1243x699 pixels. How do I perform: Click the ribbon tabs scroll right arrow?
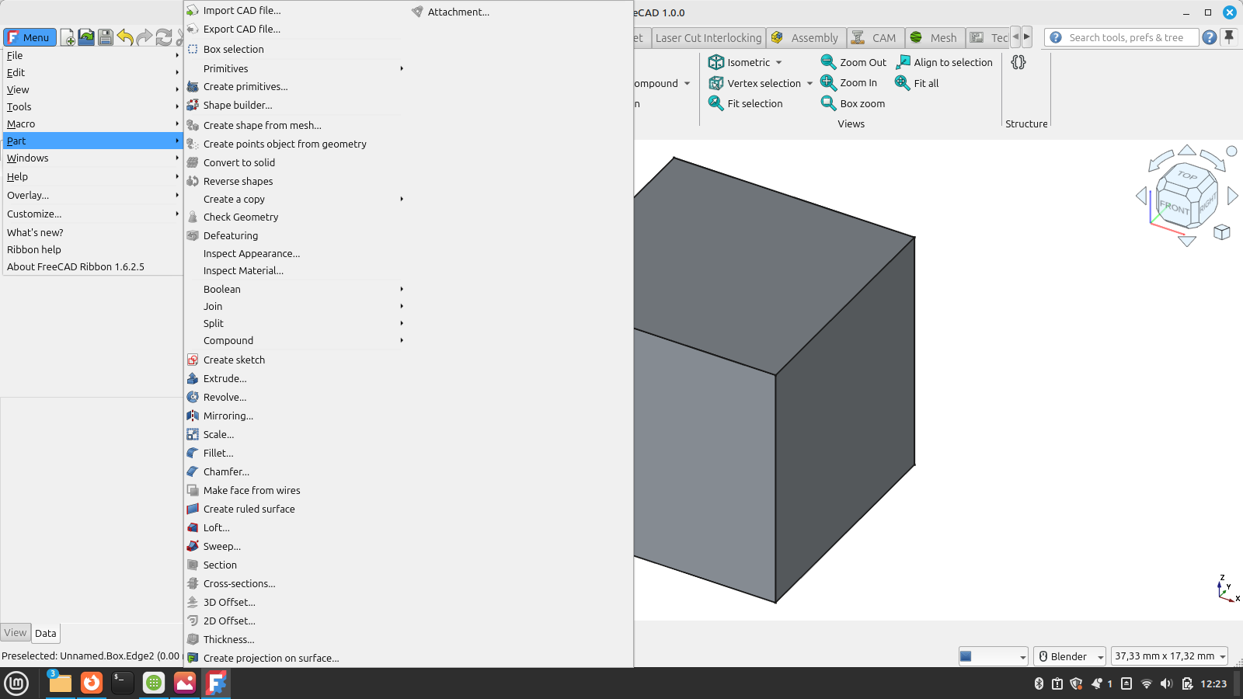tap(1027, 37)
